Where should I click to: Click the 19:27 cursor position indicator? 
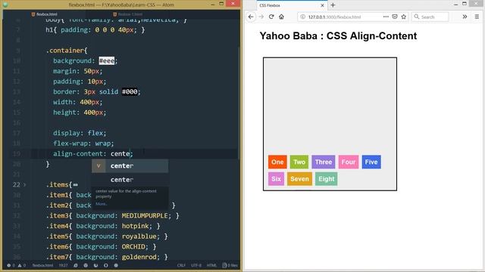point(63,265)
